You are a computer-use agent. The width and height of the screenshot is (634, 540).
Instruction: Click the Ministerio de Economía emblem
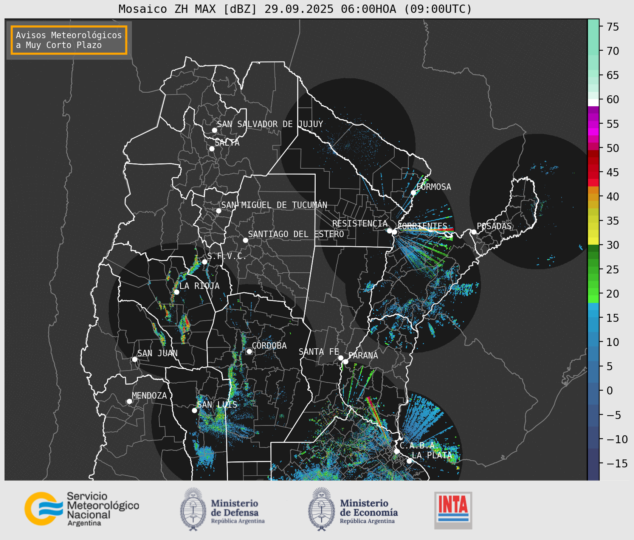[x=321, y=509]
